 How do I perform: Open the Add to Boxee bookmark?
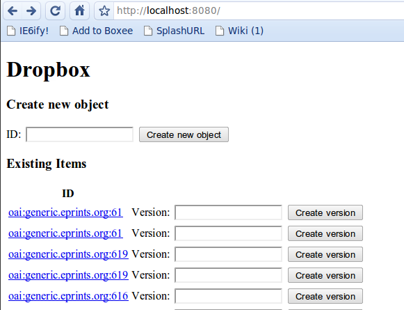point(96,31)
